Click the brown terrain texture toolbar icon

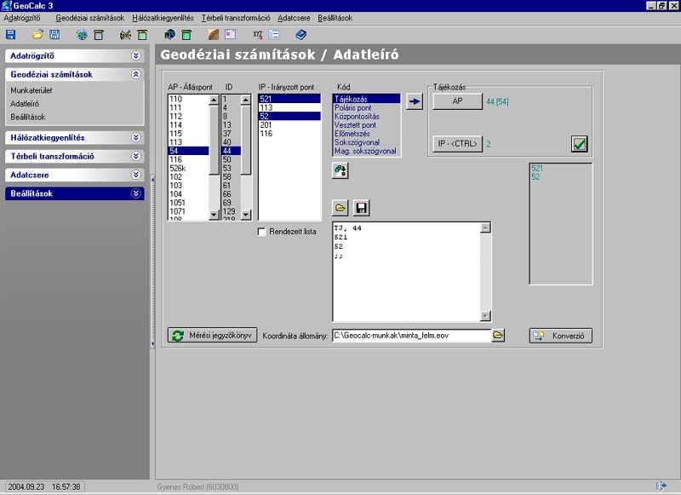click(214, 34)
